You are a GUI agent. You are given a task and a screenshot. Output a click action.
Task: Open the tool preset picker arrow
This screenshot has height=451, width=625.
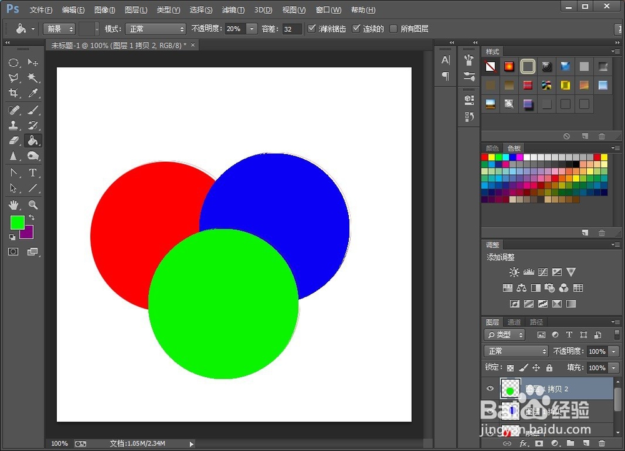tap(33, 29)
